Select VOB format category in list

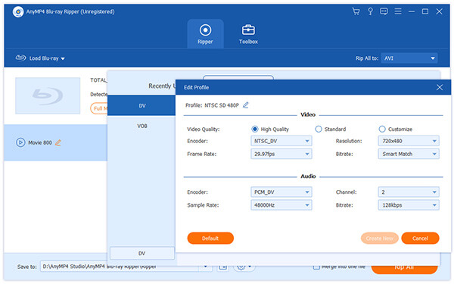coord(141,126)
